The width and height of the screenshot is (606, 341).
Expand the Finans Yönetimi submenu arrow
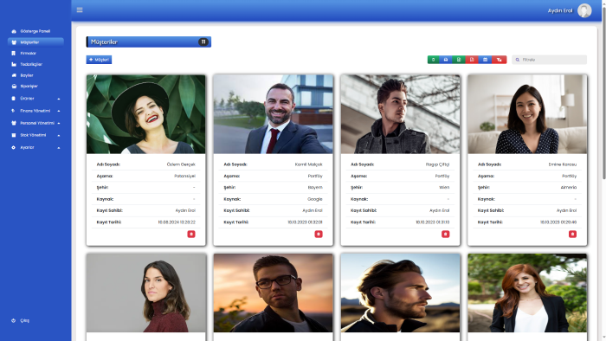tap(59, 112)
